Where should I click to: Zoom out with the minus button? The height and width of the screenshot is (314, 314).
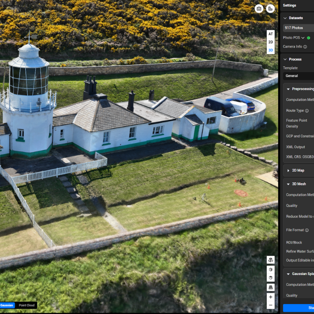point(270,305)
